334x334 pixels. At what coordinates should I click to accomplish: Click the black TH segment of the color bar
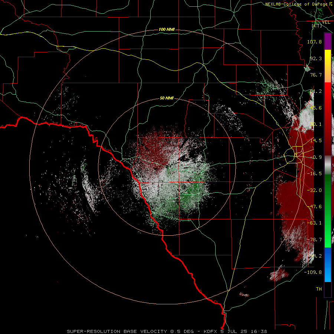[x=328, y=289]
